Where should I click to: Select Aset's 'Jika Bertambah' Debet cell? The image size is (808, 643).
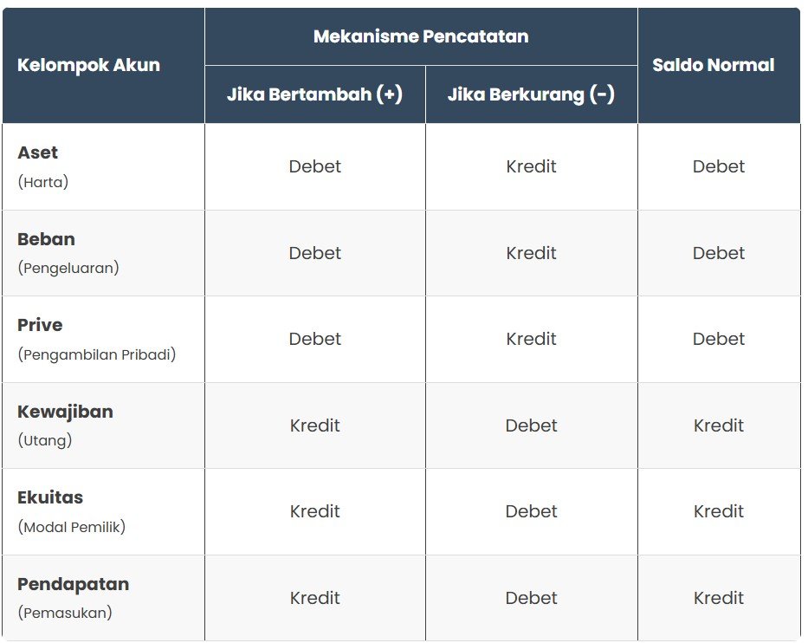(315, 166)
